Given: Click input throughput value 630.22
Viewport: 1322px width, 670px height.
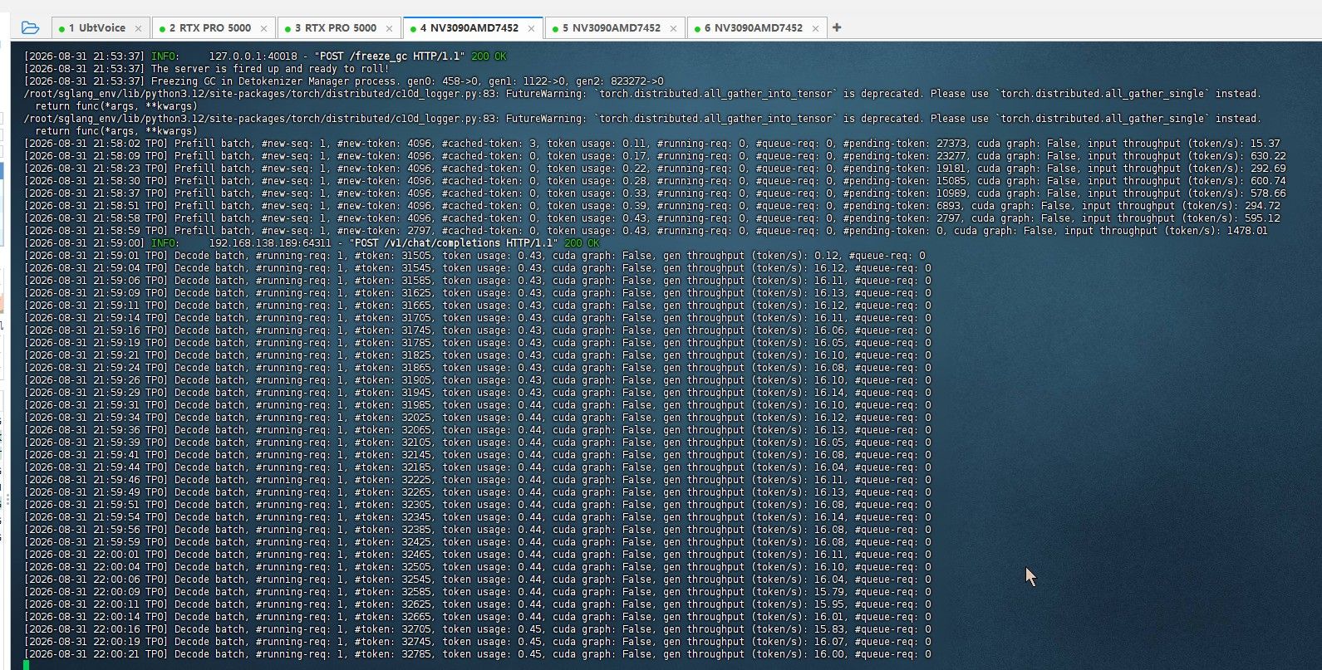Looking at the screenshot, I should pos(1268,156).
